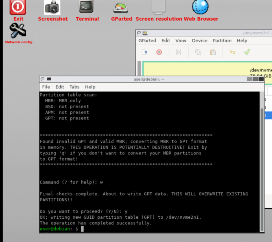Click the terminal title bar 'user@debian: ~'
272x242 pixels.
point(149,79)
